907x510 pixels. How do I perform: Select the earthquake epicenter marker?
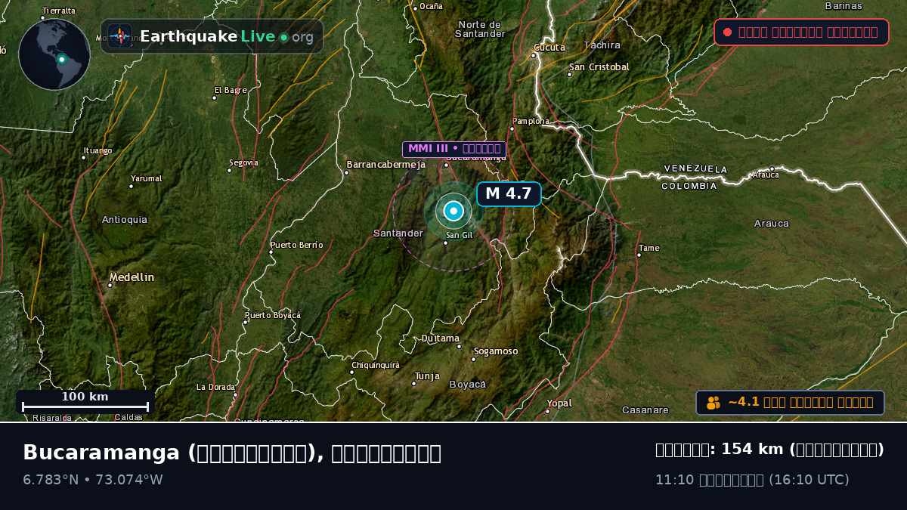pos(453,211)
